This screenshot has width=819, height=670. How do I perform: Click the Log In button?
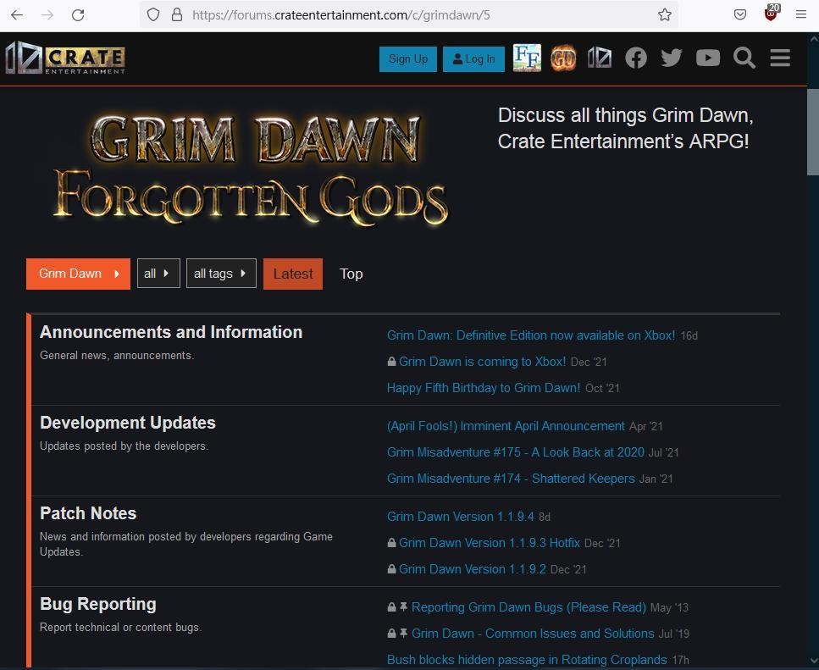click(473, 59)
